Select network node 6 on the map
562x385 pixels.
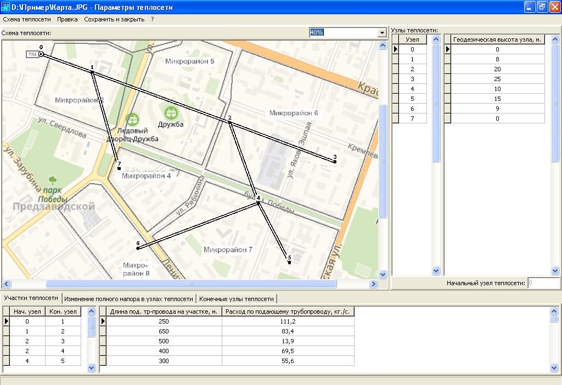pyautogui.click(x=138, y=248)
